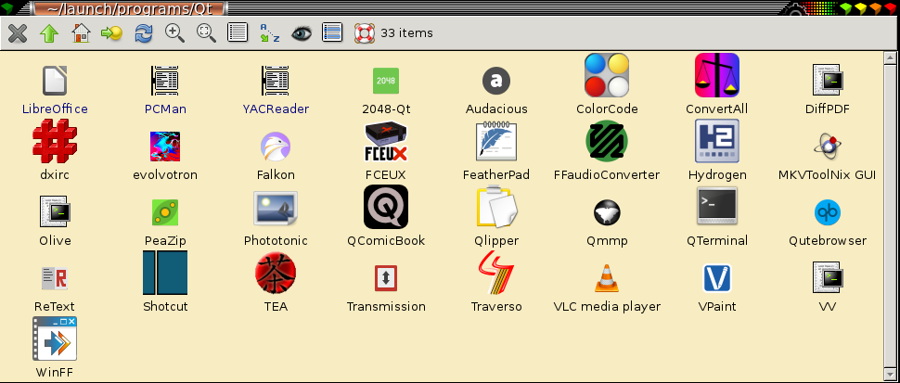
Task: Click the scrollbar up arrow
Action: coord(890,57)
